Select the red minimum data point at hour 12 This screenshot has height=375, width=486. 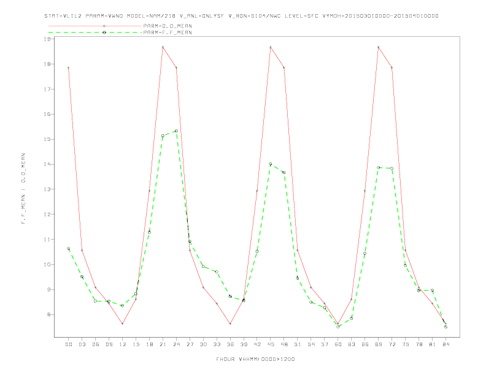123,324
